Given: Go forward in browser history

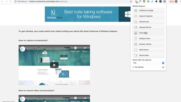Looking at the screenshot, I should pyautogui.click(x=6, y=1).
